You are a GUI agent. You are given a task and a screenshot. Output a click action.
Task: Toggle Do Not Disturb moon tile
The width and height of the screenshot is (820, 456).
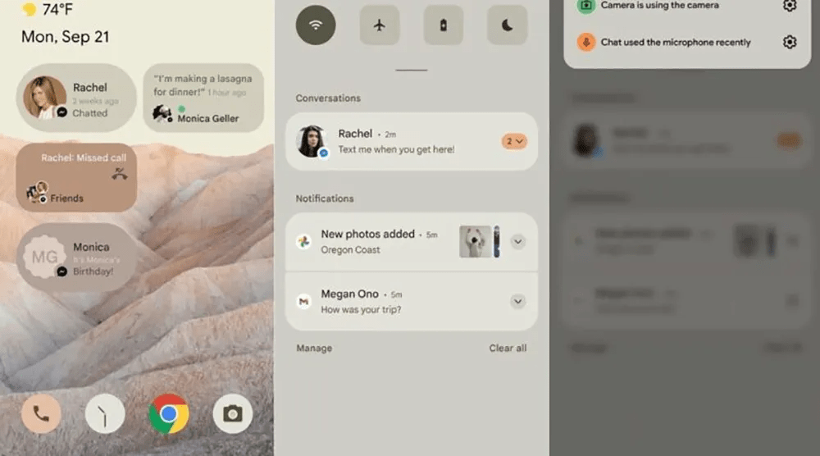tap(507, 25)
